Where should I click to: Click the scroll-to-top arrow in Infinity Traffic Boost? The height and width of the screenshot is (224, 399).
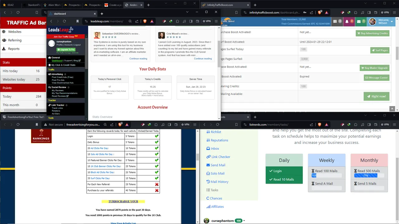[x=392, y=109]
